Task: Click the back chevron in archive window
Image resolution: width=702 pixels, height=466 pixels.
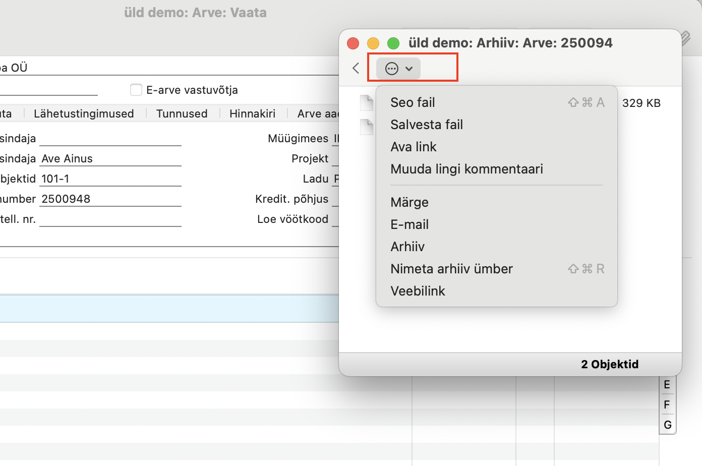Action: (356, 69)
